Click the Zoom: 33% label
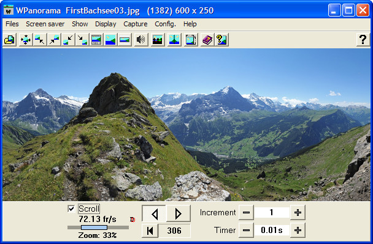The height and width of the screenshot is (244, 373). point(98,235)
